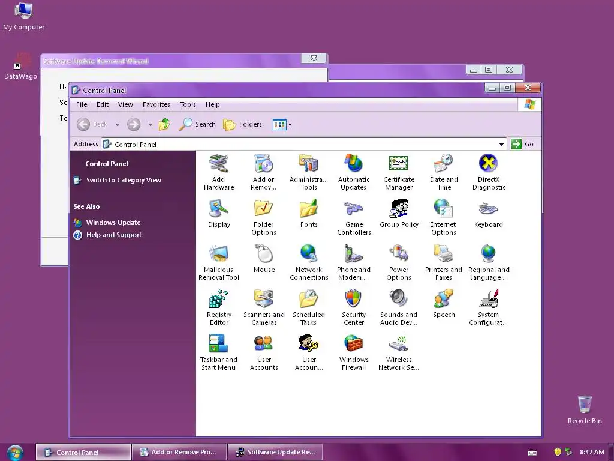Screen dimensions: 614x461
Task: Open the Fonts folder
Action: [x=309, y=214]
